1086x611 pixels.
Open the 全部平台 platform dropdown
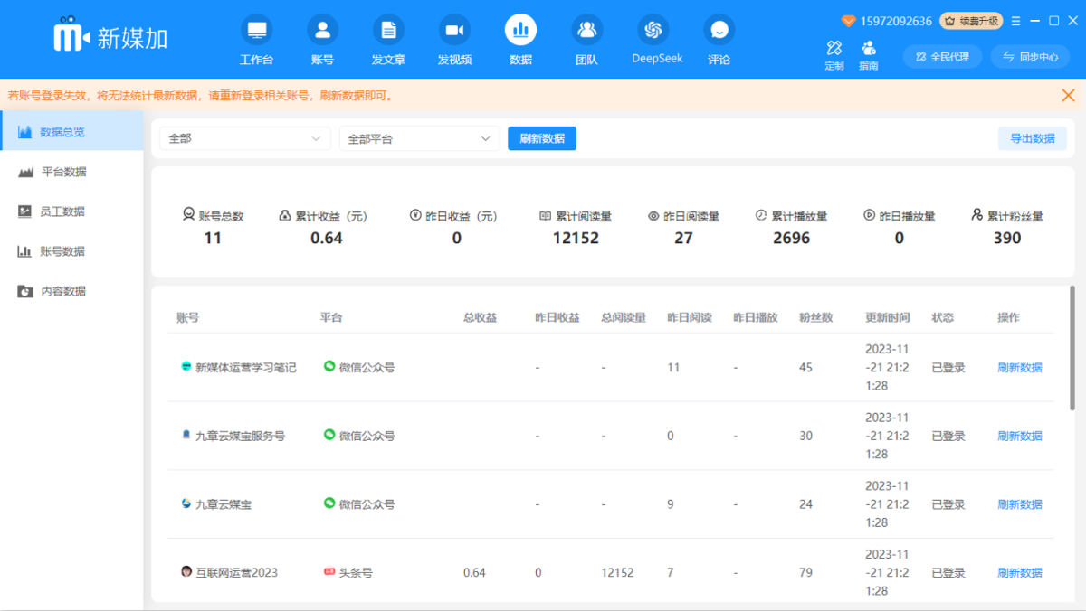(x=419, y=138)
